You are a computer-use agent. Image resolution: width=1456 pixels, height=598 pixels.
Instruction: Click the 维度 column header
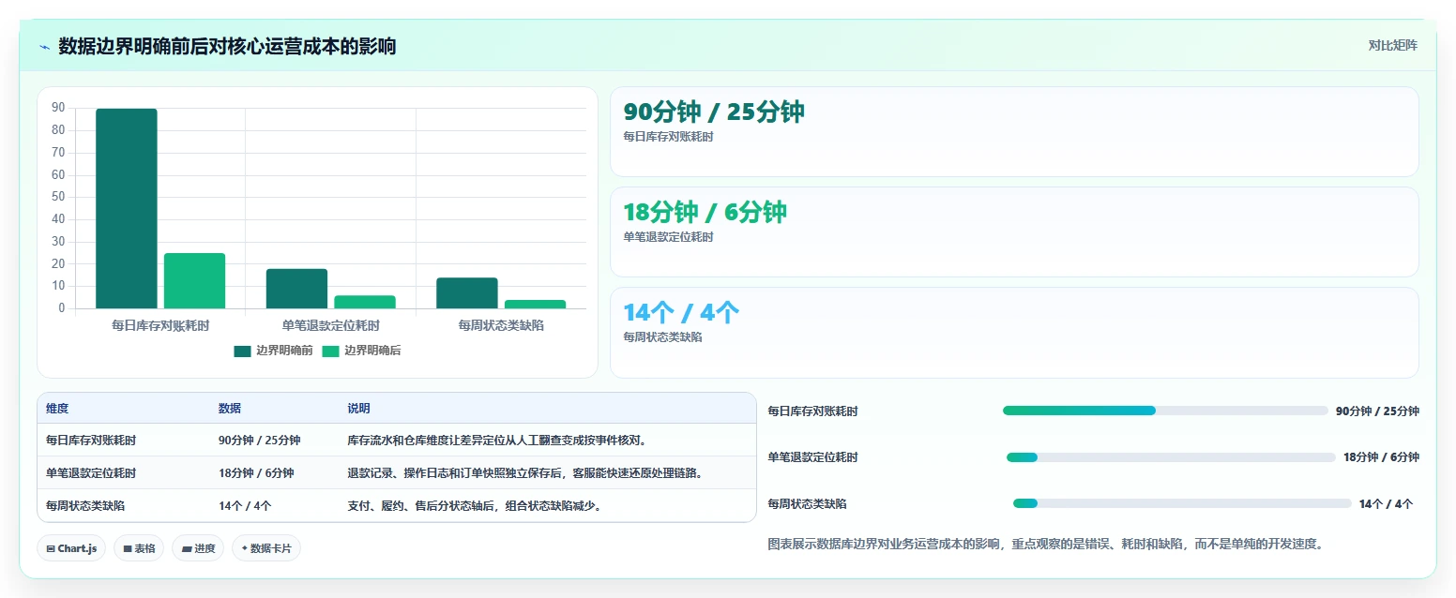tap(57, 409)
